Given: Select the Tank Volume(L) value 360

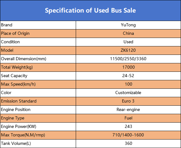Looking at the screenshot, I should pyautogui.click(x=128, y=144).
